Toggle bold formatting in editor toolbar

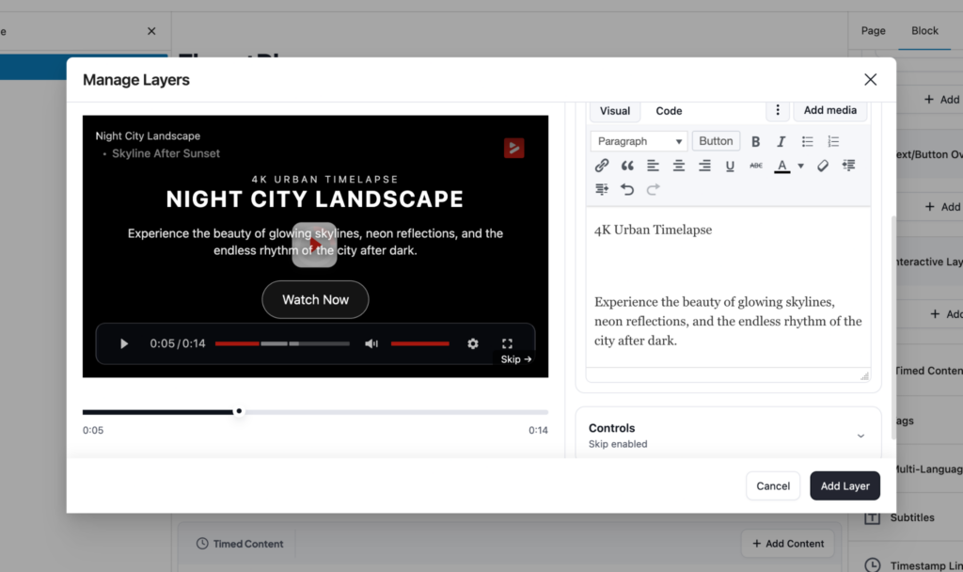[755, 141]
